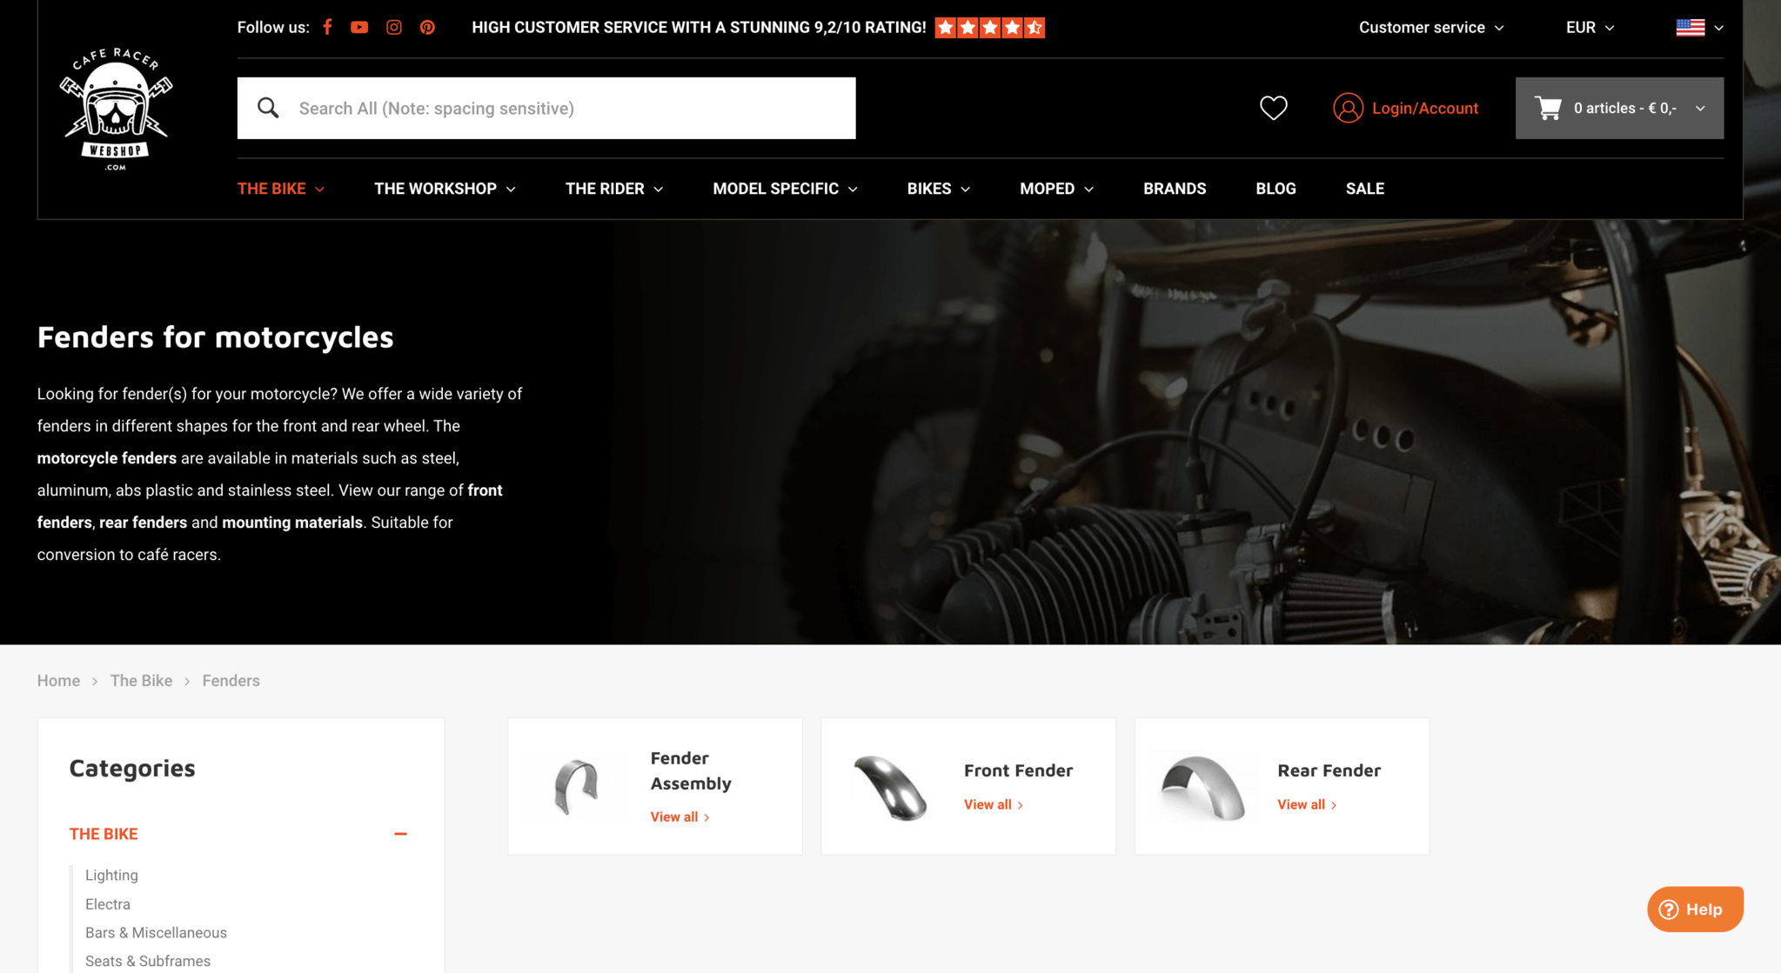Open the EUR currency dropdown
The width and height of the screenshot is (1781, 973).
click(1590, 27)
